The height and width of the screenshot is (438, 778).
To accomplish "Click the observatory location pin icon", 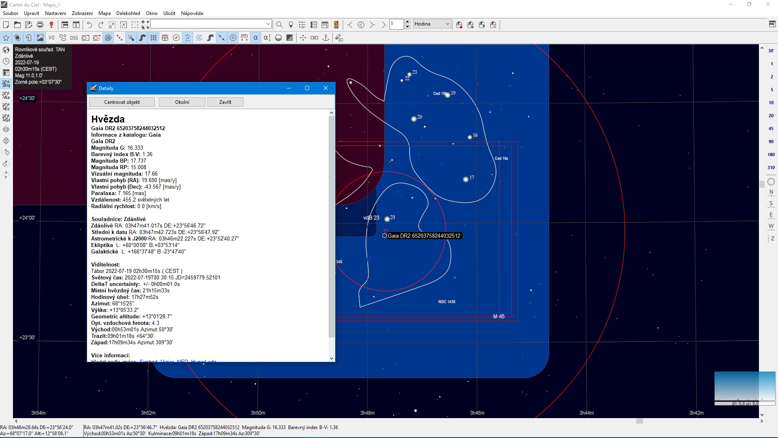I will click(291, 25).
